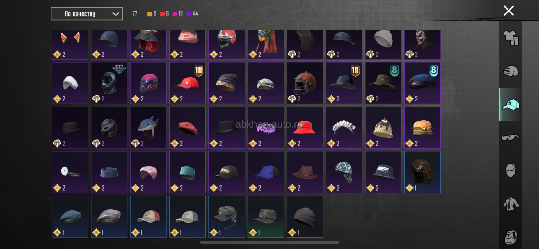Screen dimensions: 539x249
Task: Pick the purple flower crown item
Action: [x=266, y=128]
